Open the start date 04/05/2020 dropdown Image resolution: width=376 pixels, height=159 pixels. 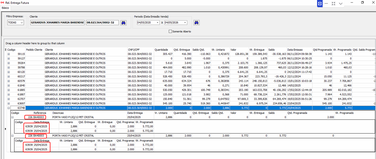(x=158, y=23)
